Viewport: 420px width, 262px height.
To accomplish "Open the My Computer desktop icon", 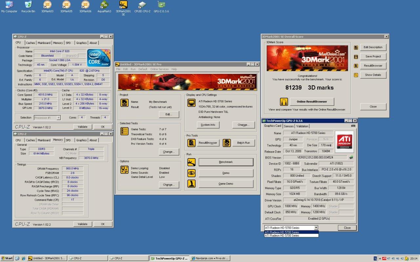I will (9, 7).
